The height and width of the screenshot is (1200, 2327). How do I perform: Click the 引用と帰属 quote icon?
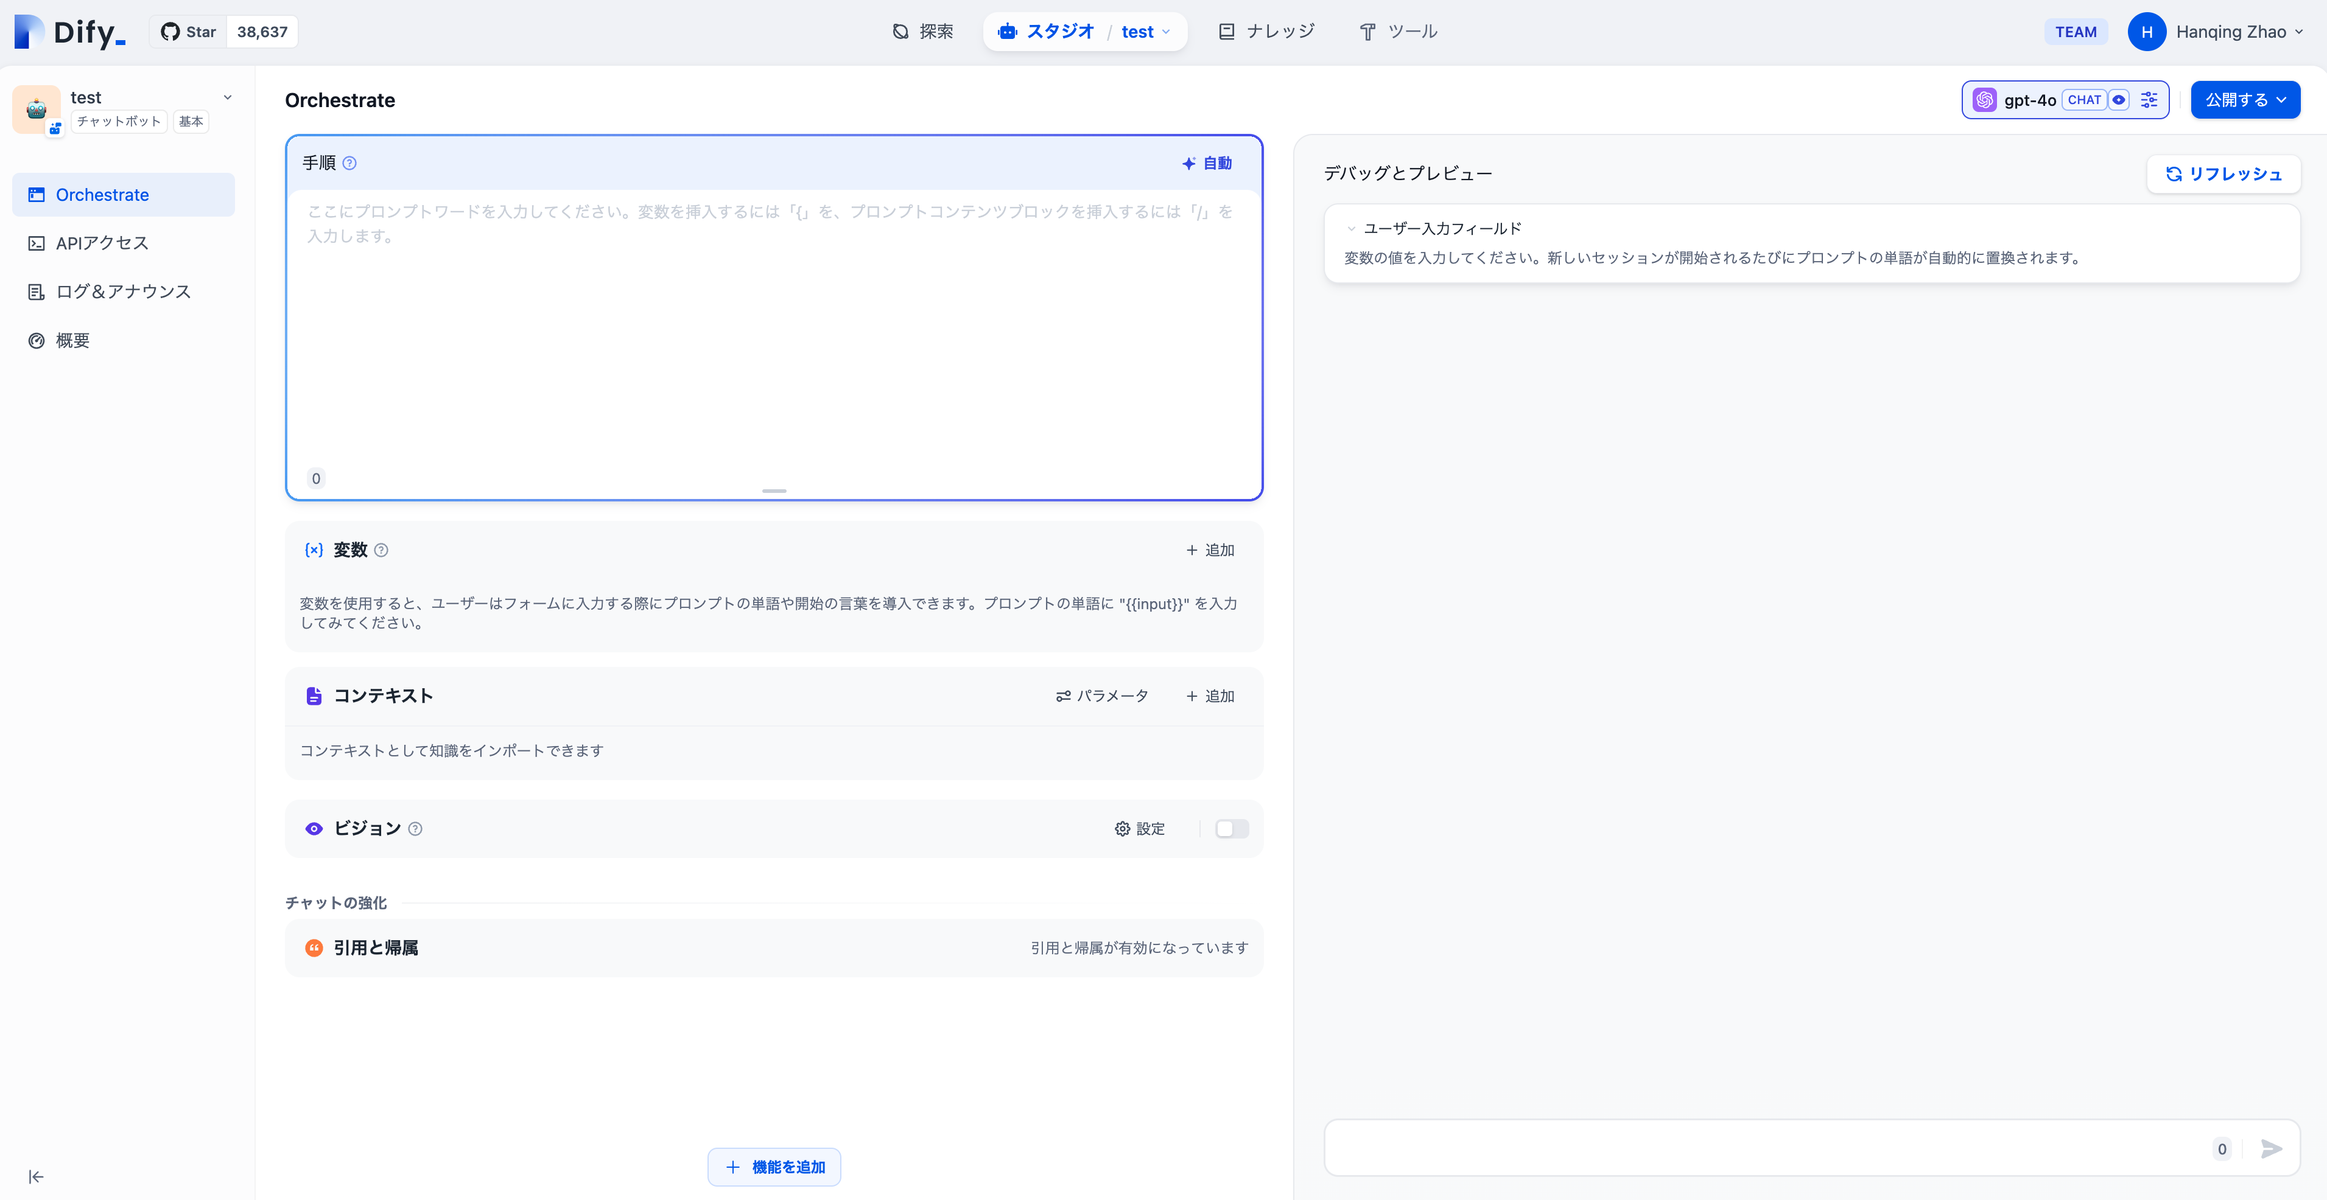pos(314,948)
